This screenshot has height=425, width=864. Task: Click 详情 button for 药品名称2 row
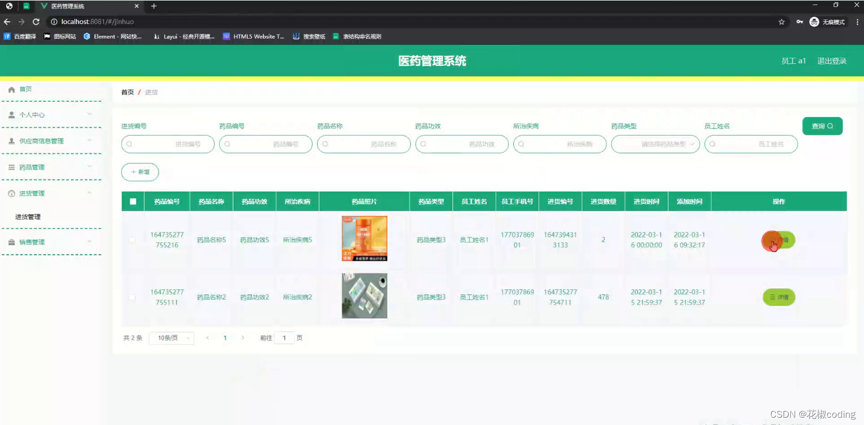779,297
